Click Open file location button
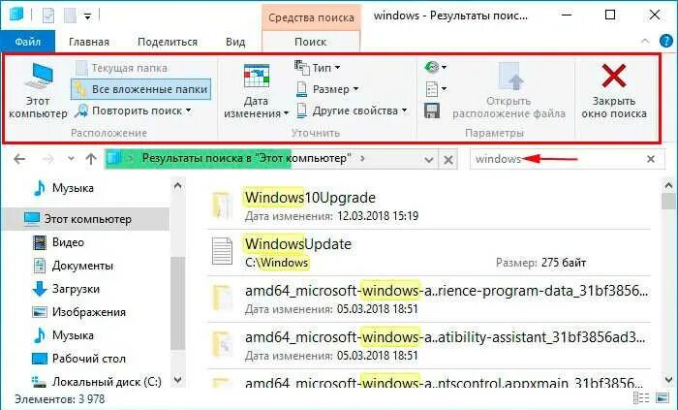Viewport: 678px width, 410px height. [508, 91]
